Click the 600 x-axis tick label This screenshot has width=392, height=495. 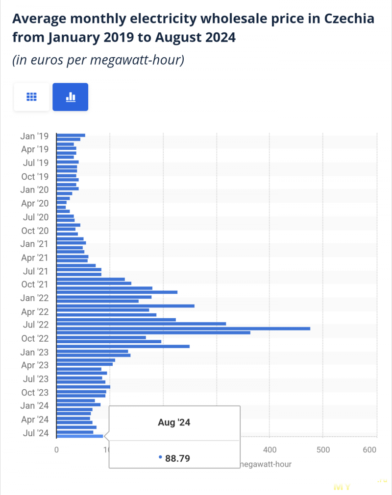point(369,450)
